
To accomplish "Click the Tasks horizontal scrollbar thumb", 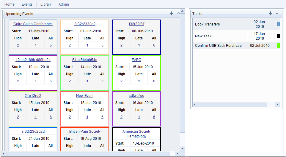I will pyautogui.click(x=232, y=105).
